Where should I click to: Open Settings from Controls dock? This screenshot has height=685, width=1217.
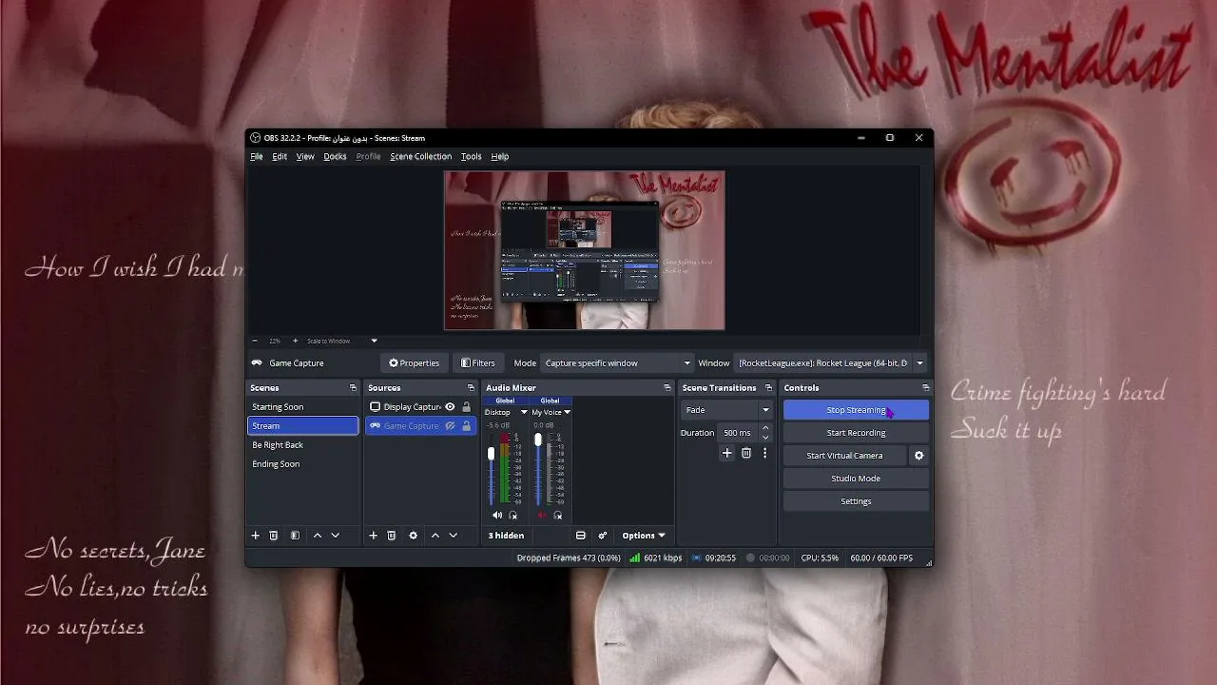tap(856, 501)
